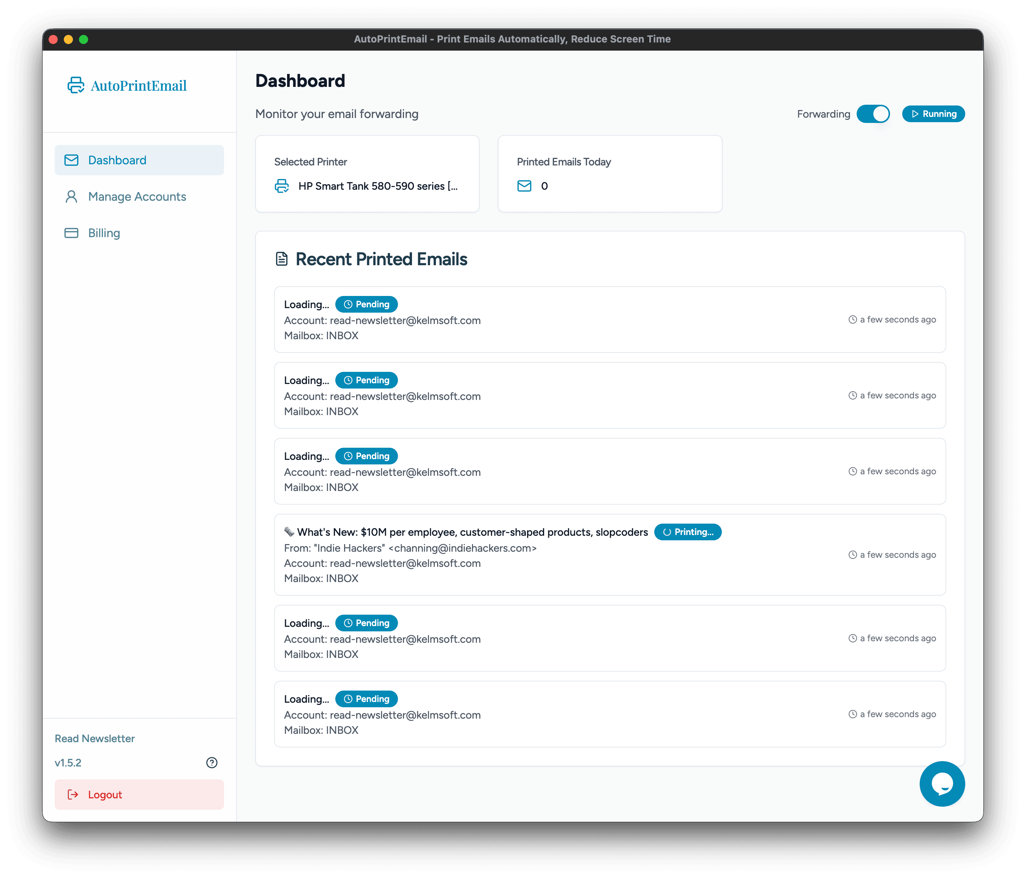
Task: Select the envelope icon beside Dashboard in sidebar
Action: [71, 160]
